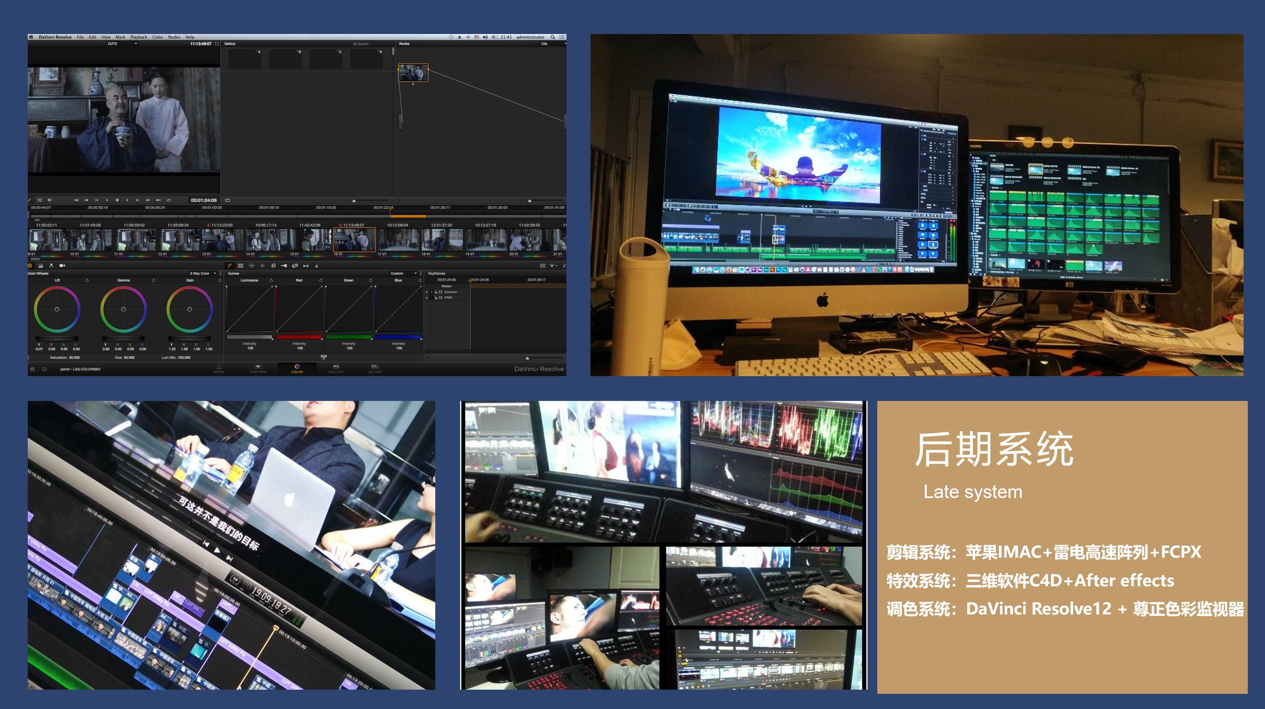
Task: Open the Color menu
Action: tap(158, 37)
